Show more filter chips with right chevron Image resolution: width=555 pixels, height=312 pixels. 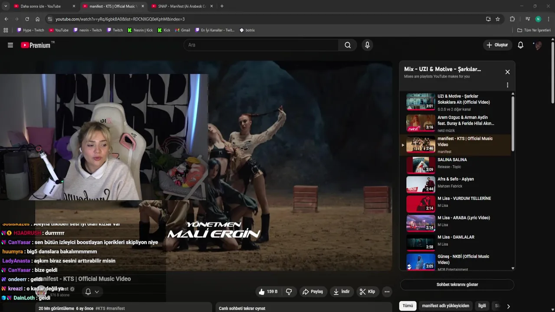tap(508, 306)
